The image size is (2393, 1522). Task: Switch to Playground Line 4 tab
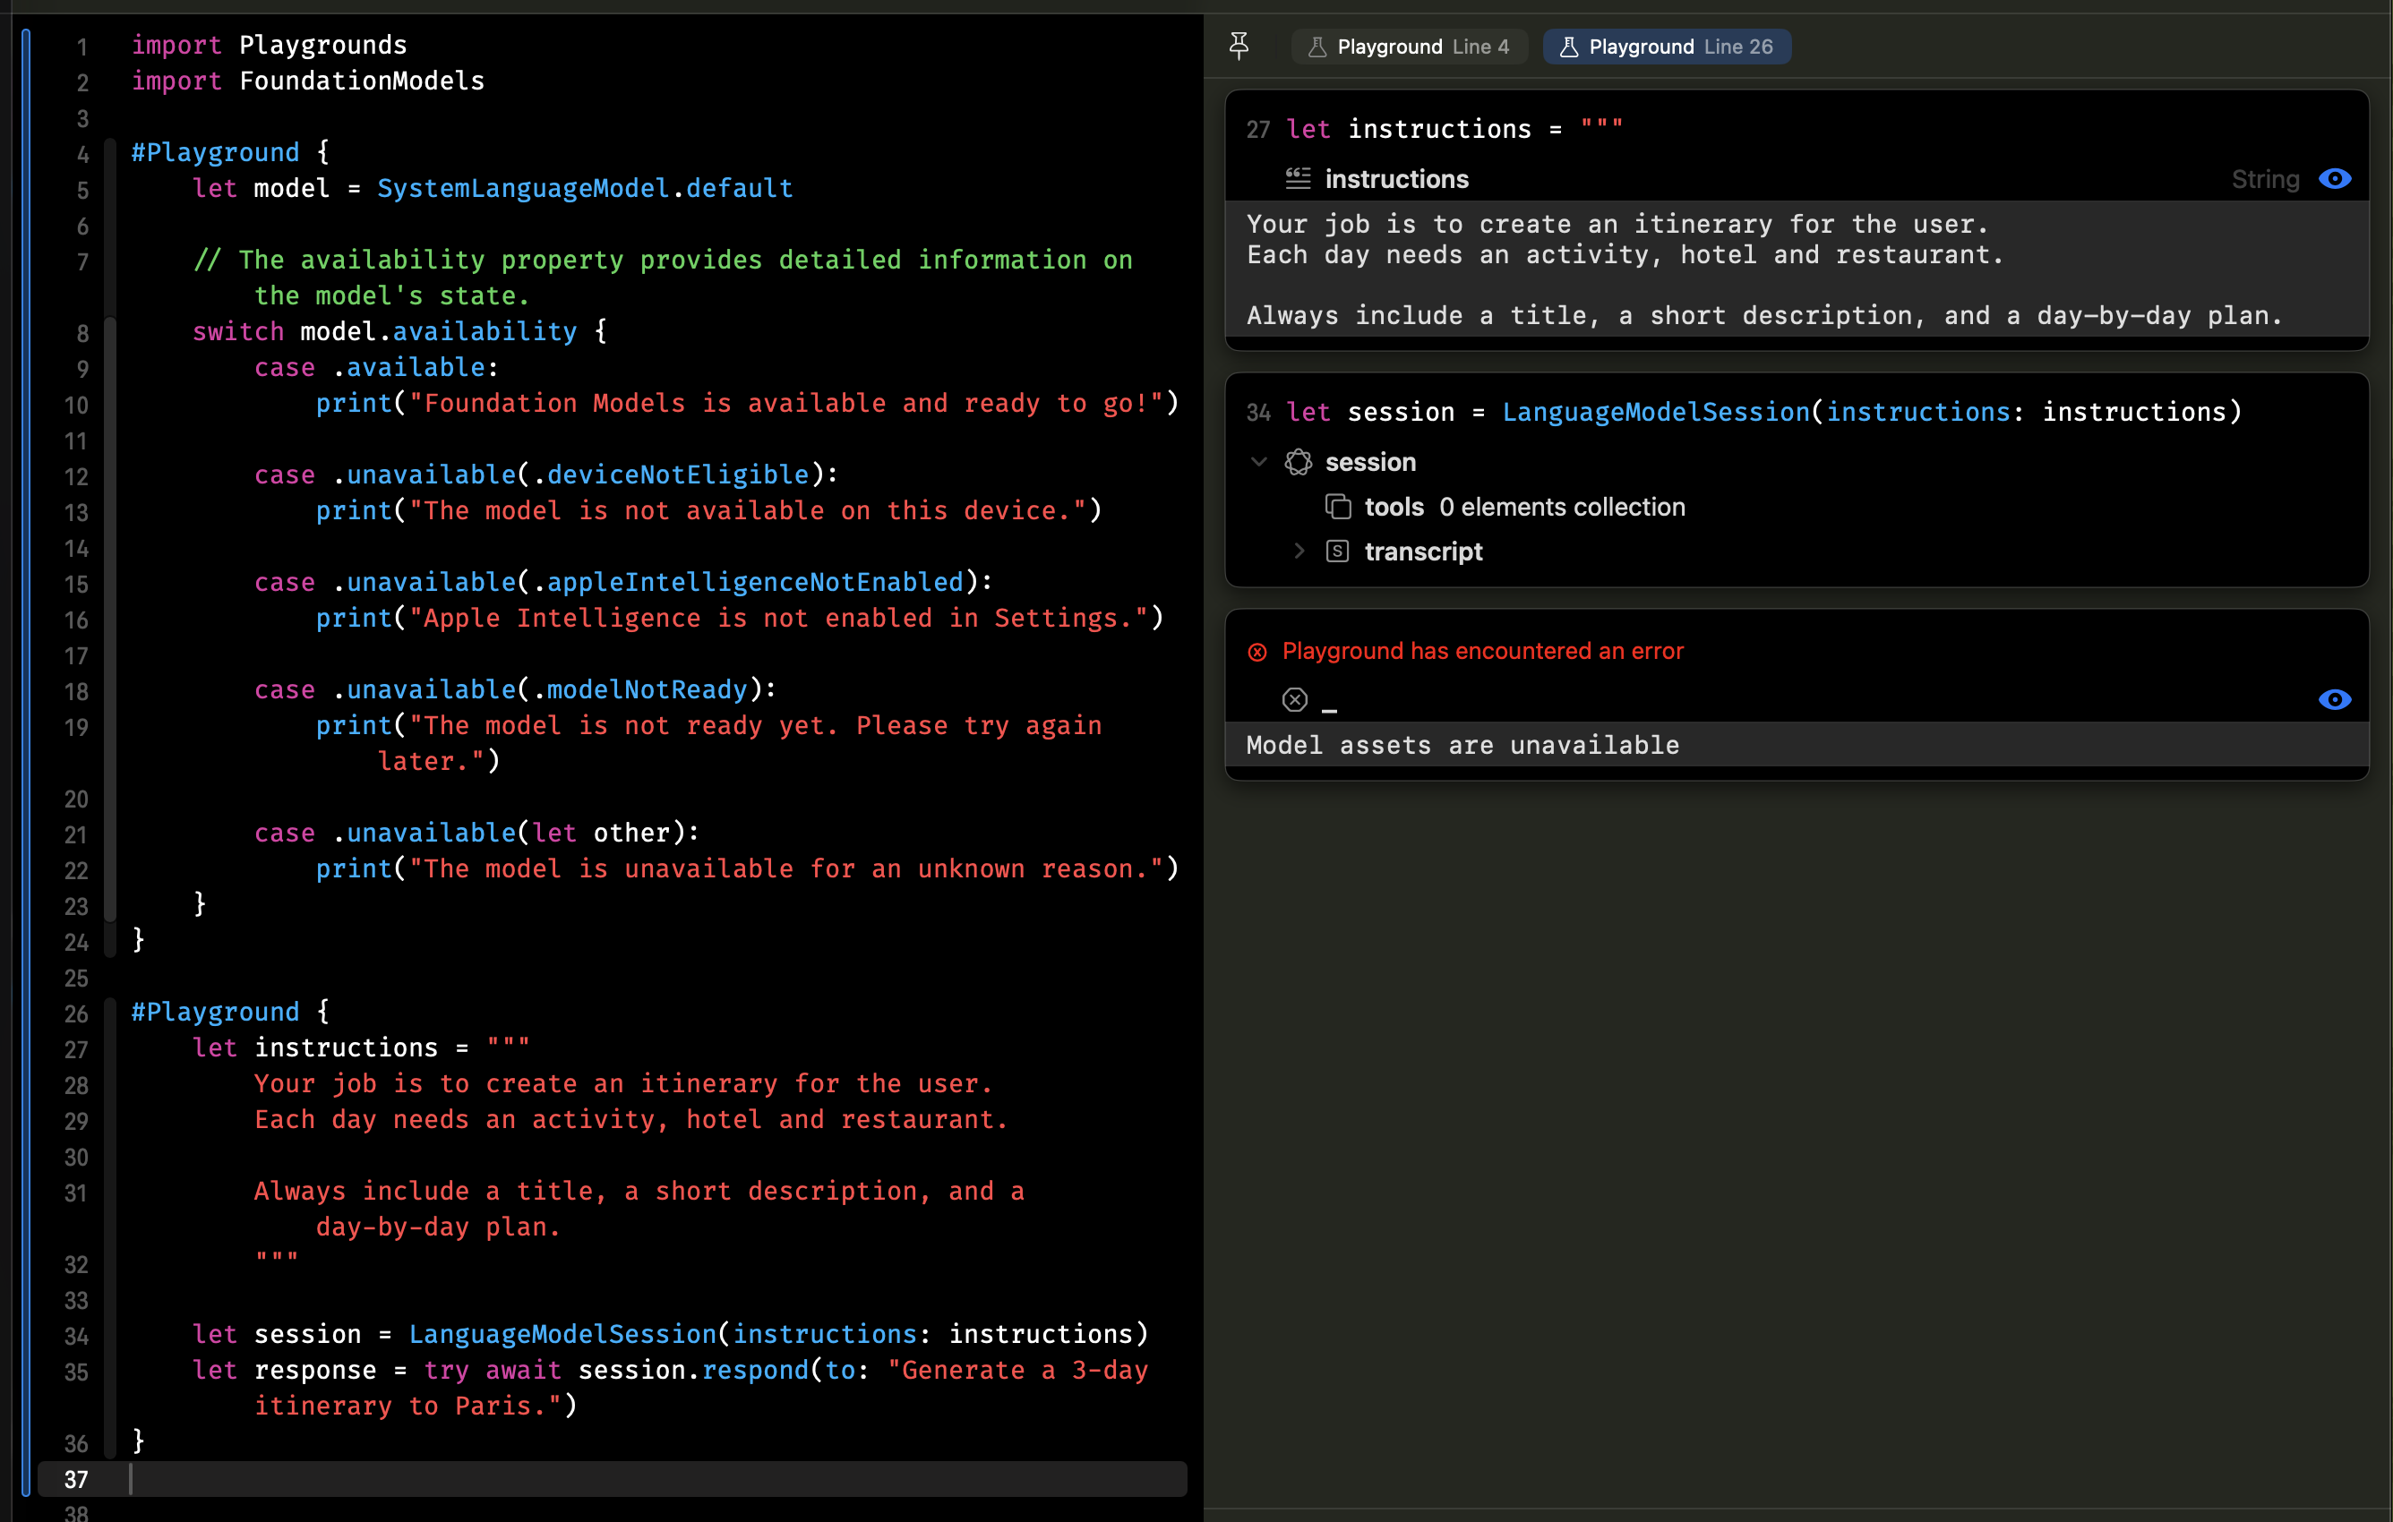pos(1409,47)
